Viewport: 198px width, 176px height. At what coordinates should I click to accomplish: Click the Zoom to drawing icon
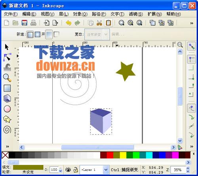pyautogui.click(x=130, y=23)
